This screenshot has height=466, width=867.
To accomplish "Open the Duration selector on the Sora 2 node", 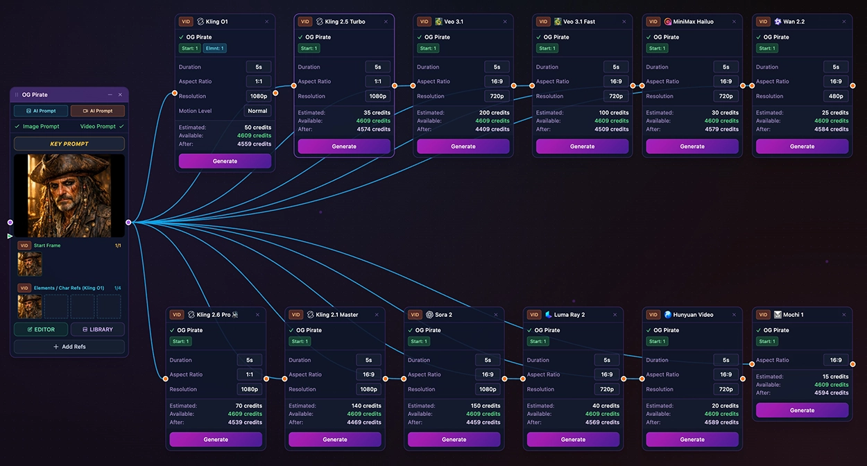I will pyautogui.click(x=488, y=360).
